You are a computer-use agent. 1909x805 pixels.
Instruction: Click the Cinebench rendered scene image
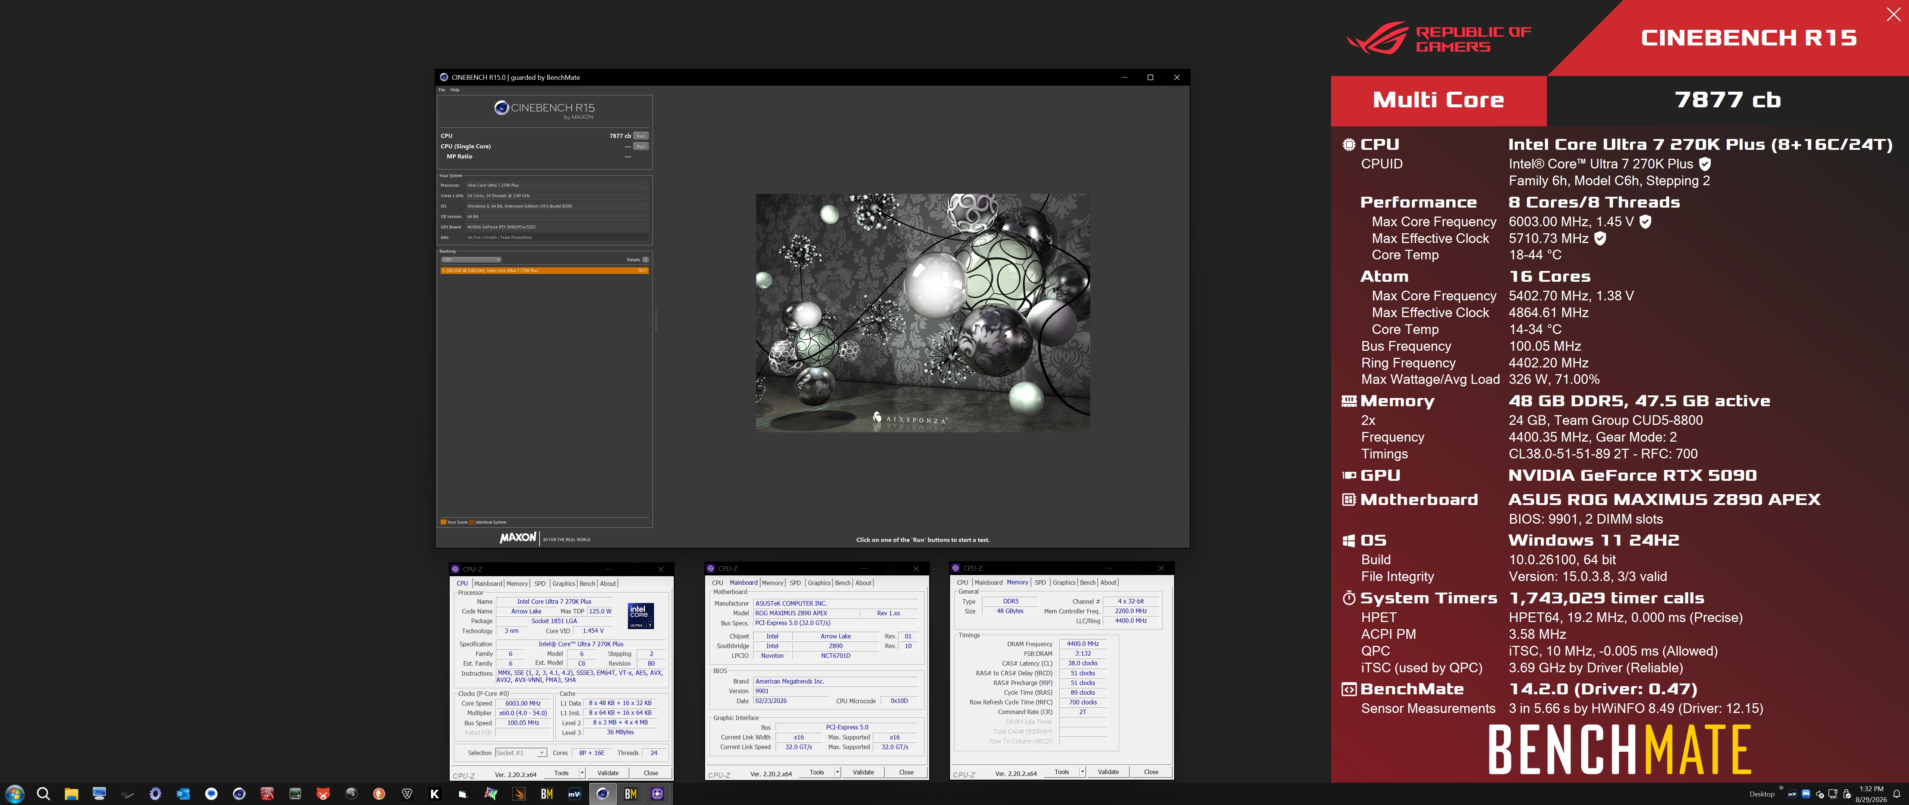click(x=923, y=313)
